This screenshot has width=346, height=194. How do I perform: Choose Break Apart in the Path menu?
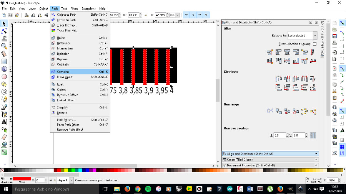click(x=80, y=77)
